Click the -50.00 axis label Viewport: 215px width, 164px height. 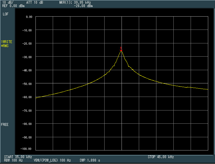point(28,84)
